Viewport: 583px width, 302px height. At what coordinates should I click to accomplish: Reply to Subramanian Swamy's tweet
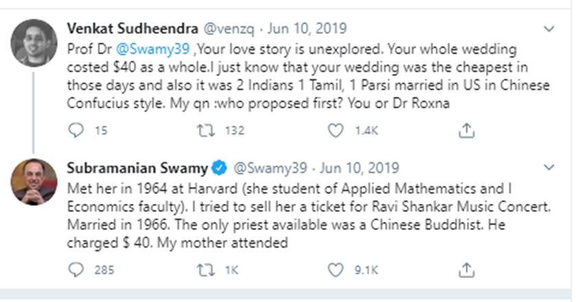point(76,270)
